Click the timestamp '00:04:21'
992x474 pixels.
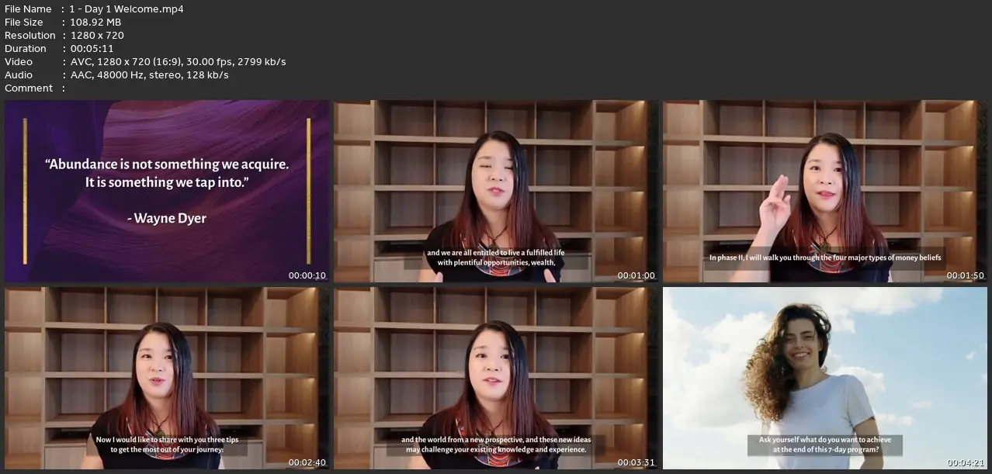[966, 463]
